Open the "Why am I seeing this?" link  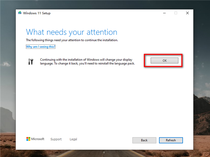[x=41, y=47]
